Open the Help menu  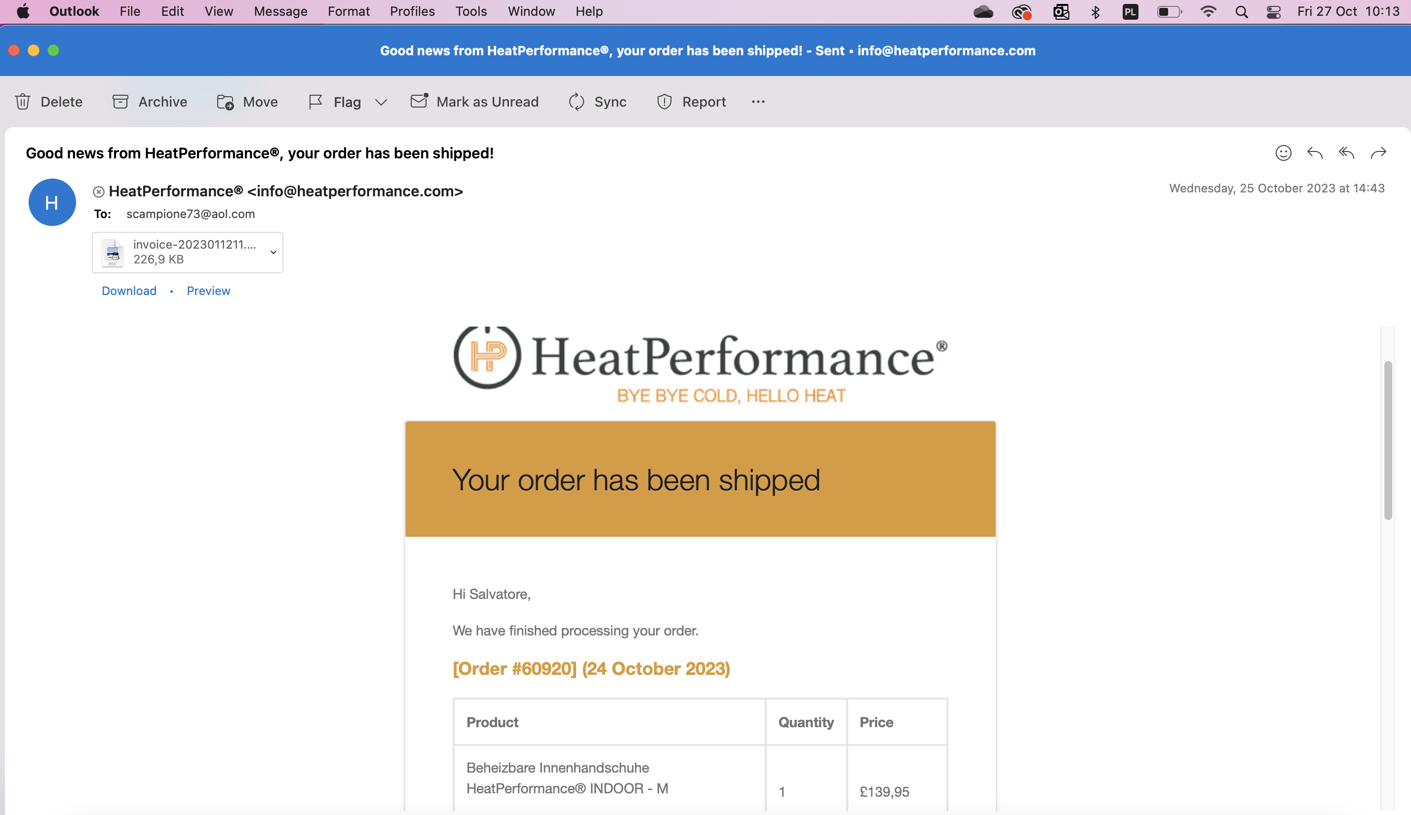click(x=589, y=11)
